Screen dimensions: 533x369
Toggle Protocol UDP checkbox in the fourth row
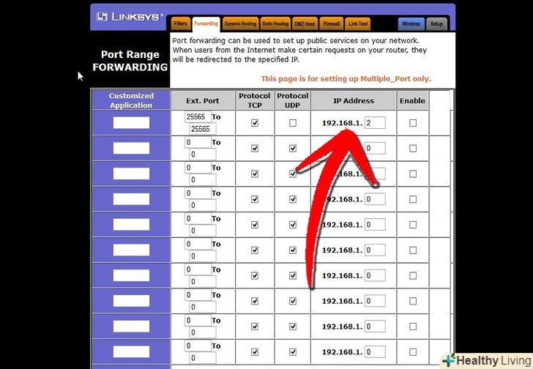pyautogui.click(x=293, y=199)
